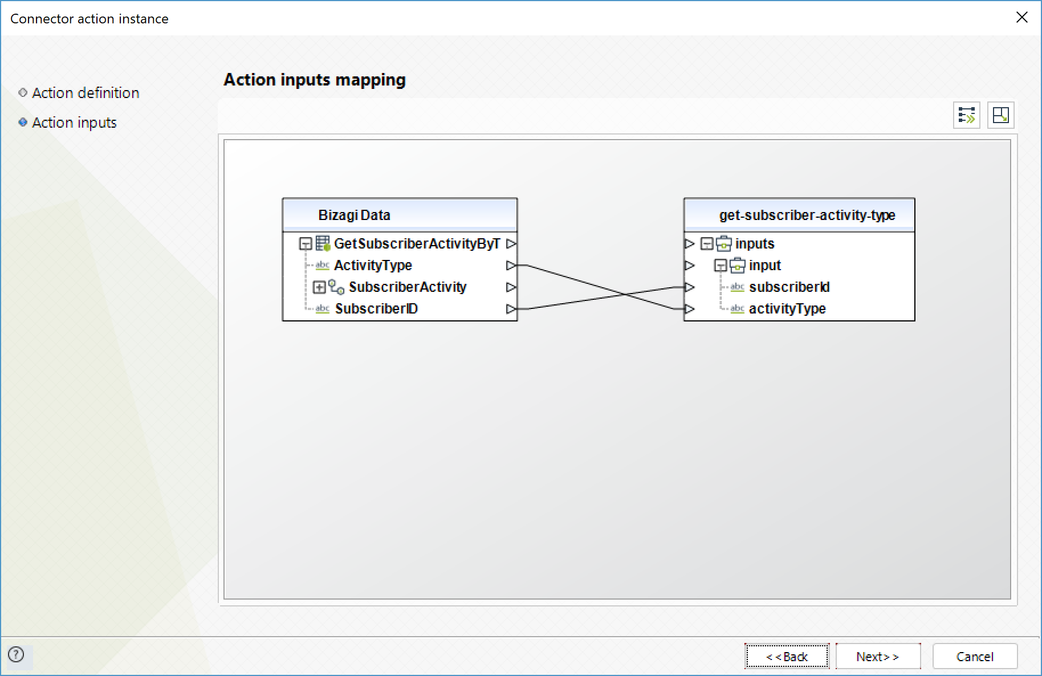
Task: Click the input connector arrow of input node
Action: (x=690, y=266)
